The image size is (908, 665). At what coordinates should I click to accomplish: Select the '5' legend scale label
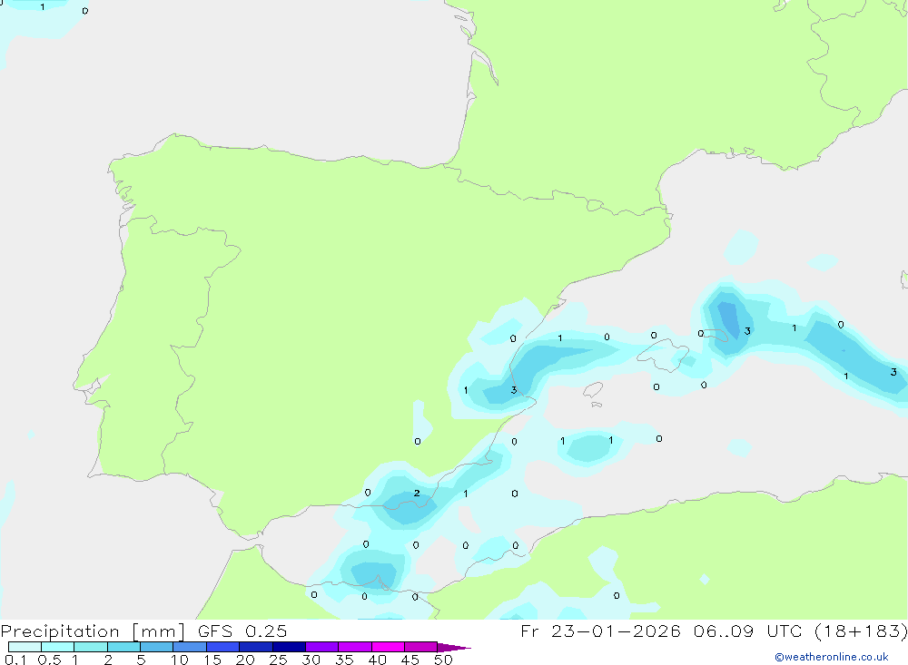141,660
